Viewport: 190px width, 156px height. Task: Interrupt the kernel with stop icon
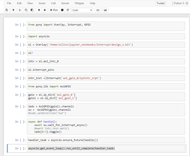pos(62,10)
